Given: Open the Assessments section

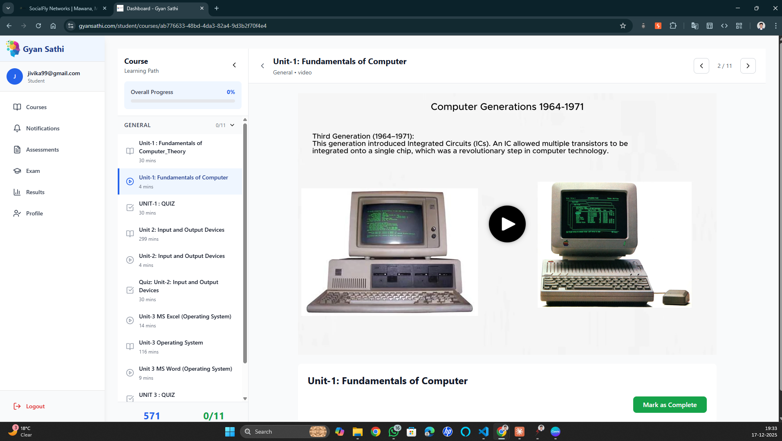Looking at the screenshot, I should pos(42,150).
